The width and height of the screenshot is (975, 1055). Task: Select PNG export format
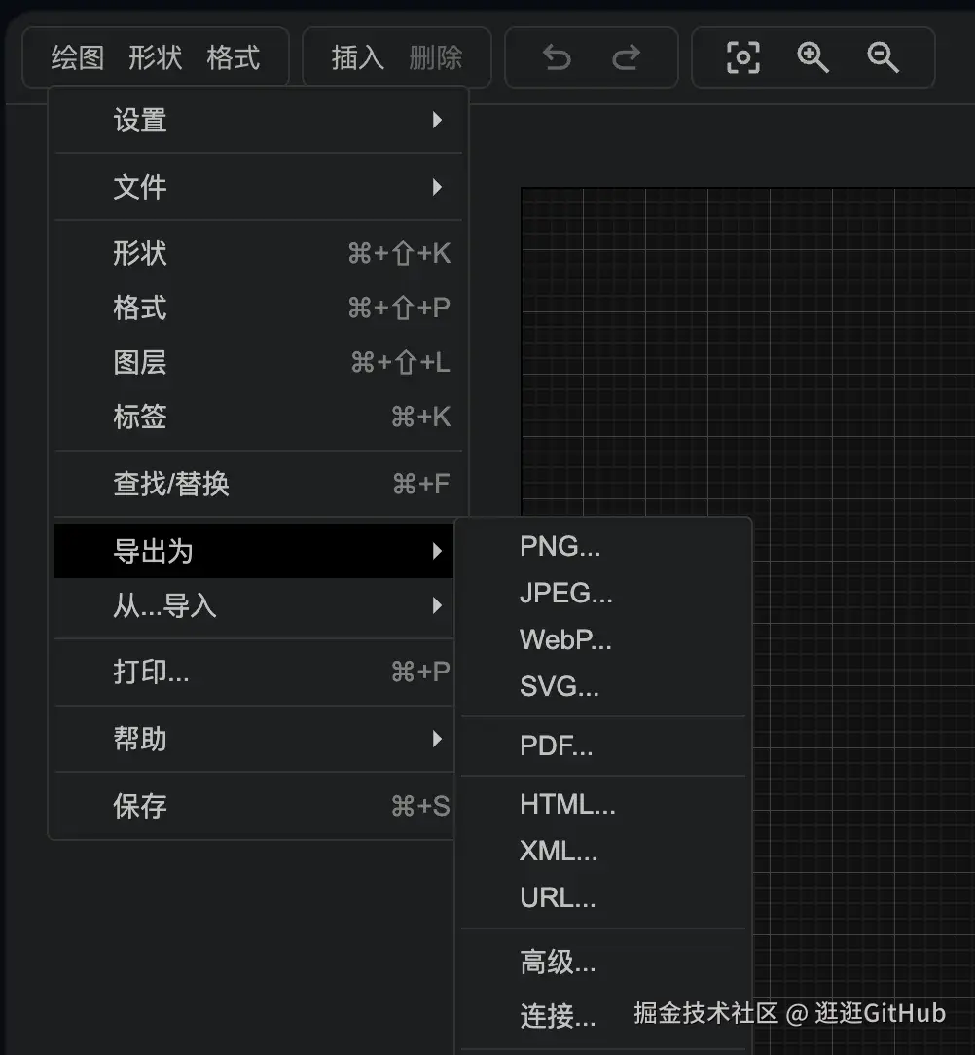tap(560, 546)
